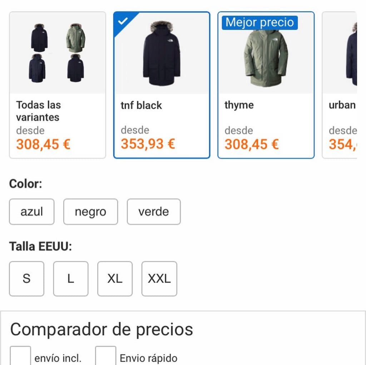Choose the XXL size option
This screenshot has height=365, width=366.
(159, 279)
